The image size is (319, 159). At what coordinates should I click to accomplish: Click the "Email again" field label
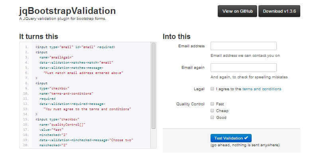(193, 68)
